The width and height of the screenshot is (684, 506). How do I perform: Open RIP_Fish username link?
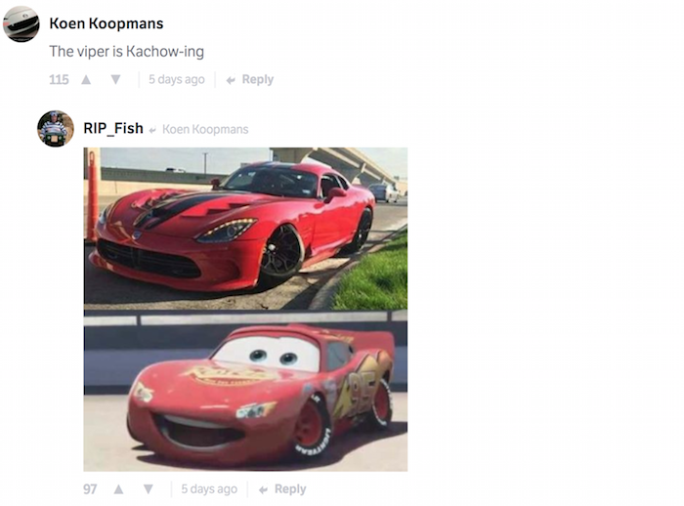click(x=113, y=128)
